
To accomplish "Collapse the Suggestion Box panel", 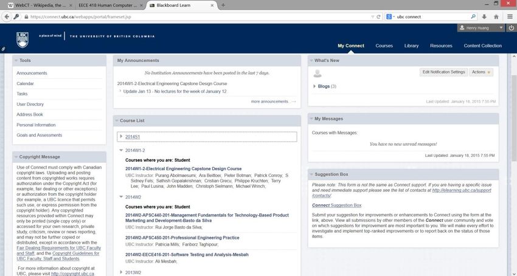I will 311,174.
